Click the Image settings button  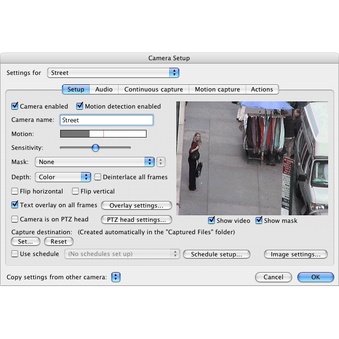295,254
